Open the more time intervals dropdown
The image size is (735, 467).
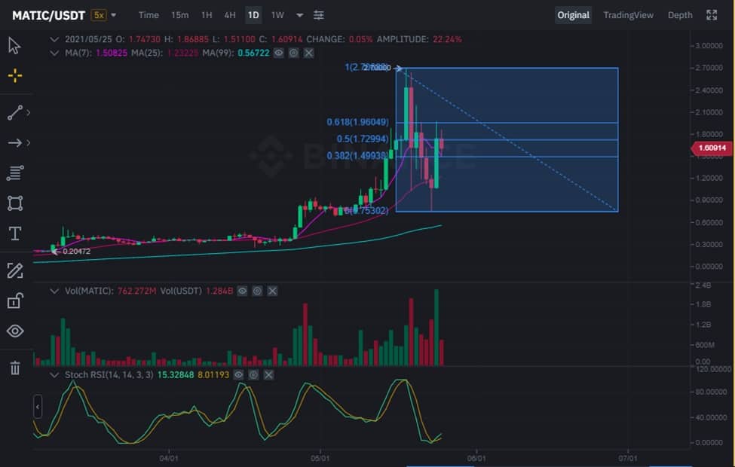tap(299, 15)
